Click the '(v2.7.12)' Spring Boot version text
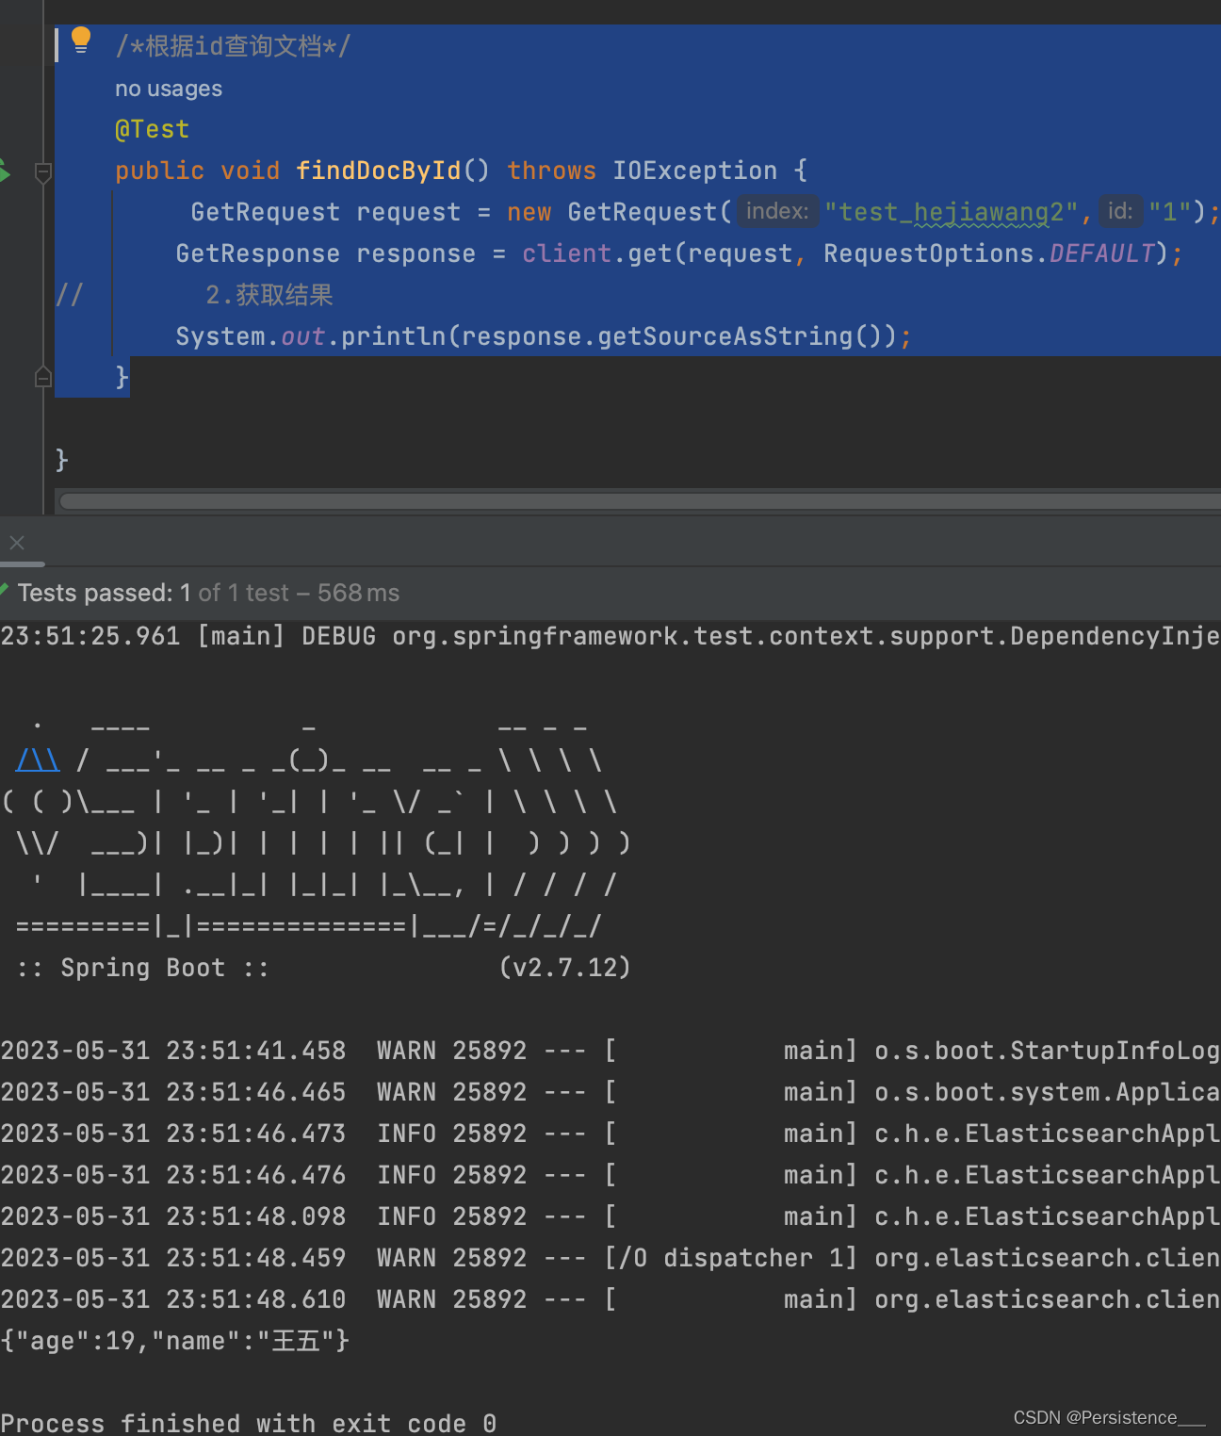 [564, 968]
